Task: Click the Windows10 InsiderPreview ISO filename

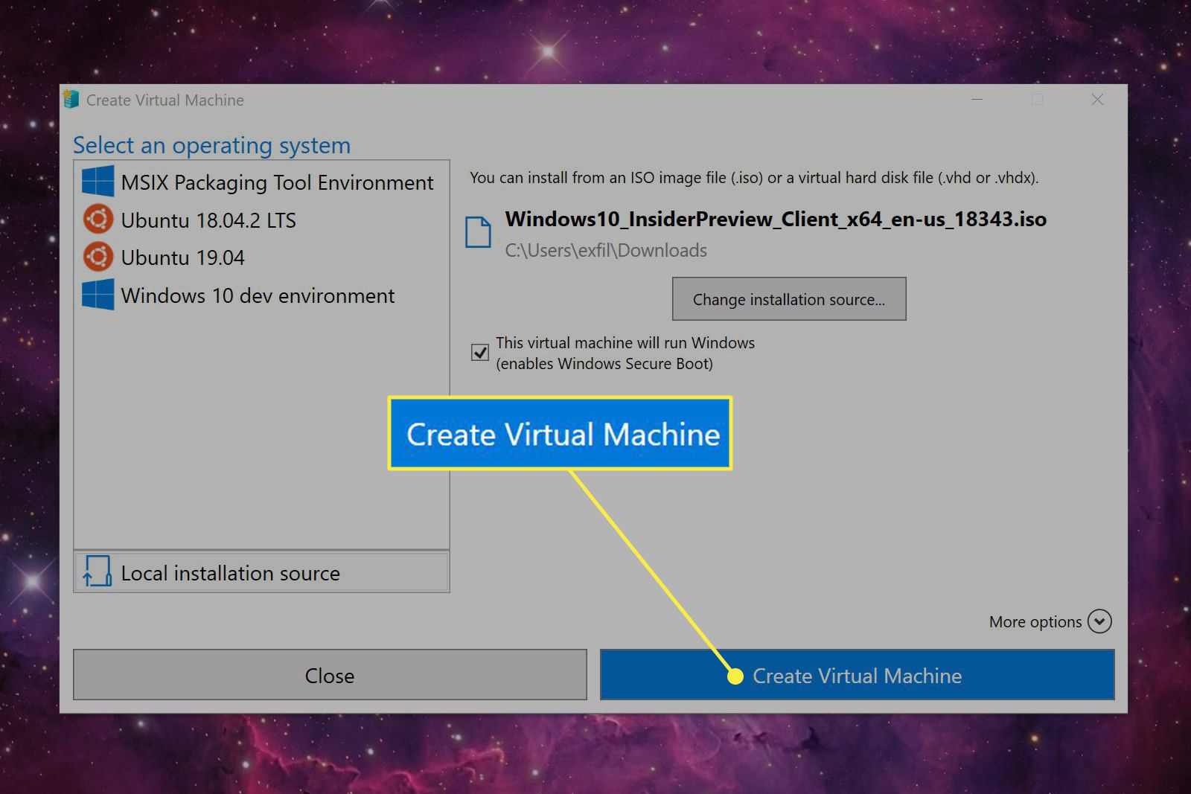Action: tap(776, 220)
